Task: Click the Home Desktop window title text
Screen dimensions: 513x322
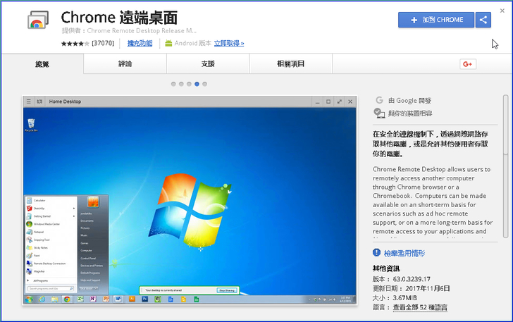Action: point(65,101)
